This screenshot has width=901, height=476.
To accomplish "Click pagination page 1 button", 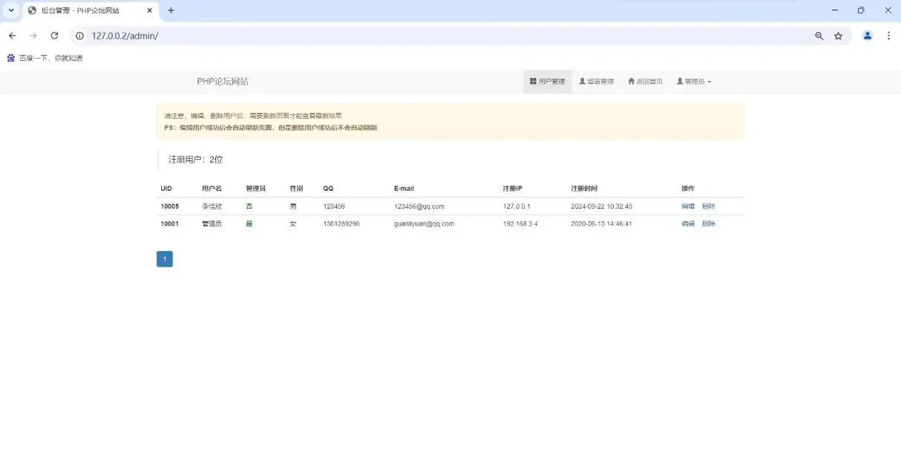I will coord(165,259).
